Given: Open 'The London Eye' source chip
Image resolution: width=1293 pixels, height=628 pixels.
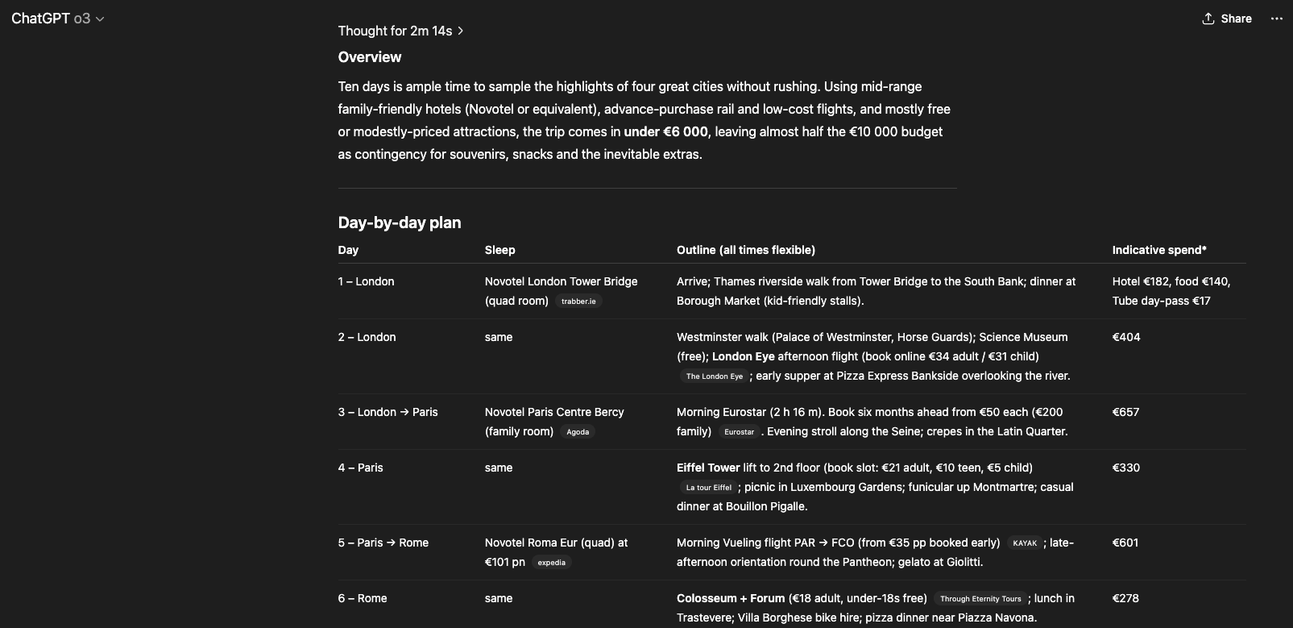Looking at the screenshot, I should click(714, 376).
